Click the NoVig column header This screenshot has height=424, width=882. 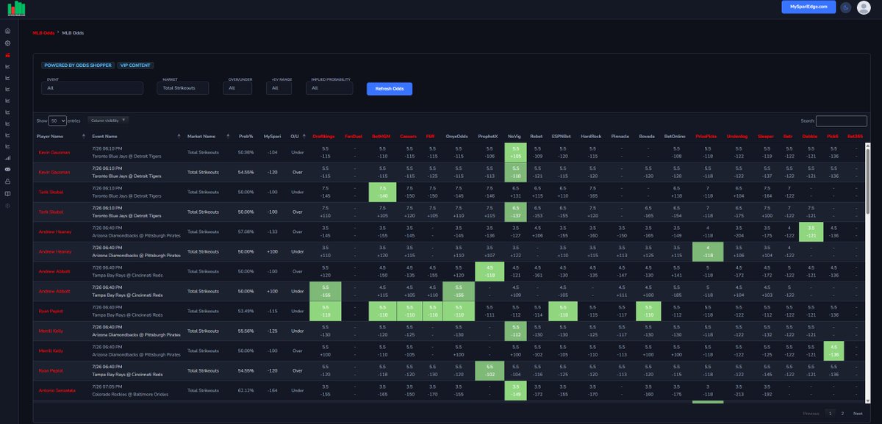pos(514,136)
